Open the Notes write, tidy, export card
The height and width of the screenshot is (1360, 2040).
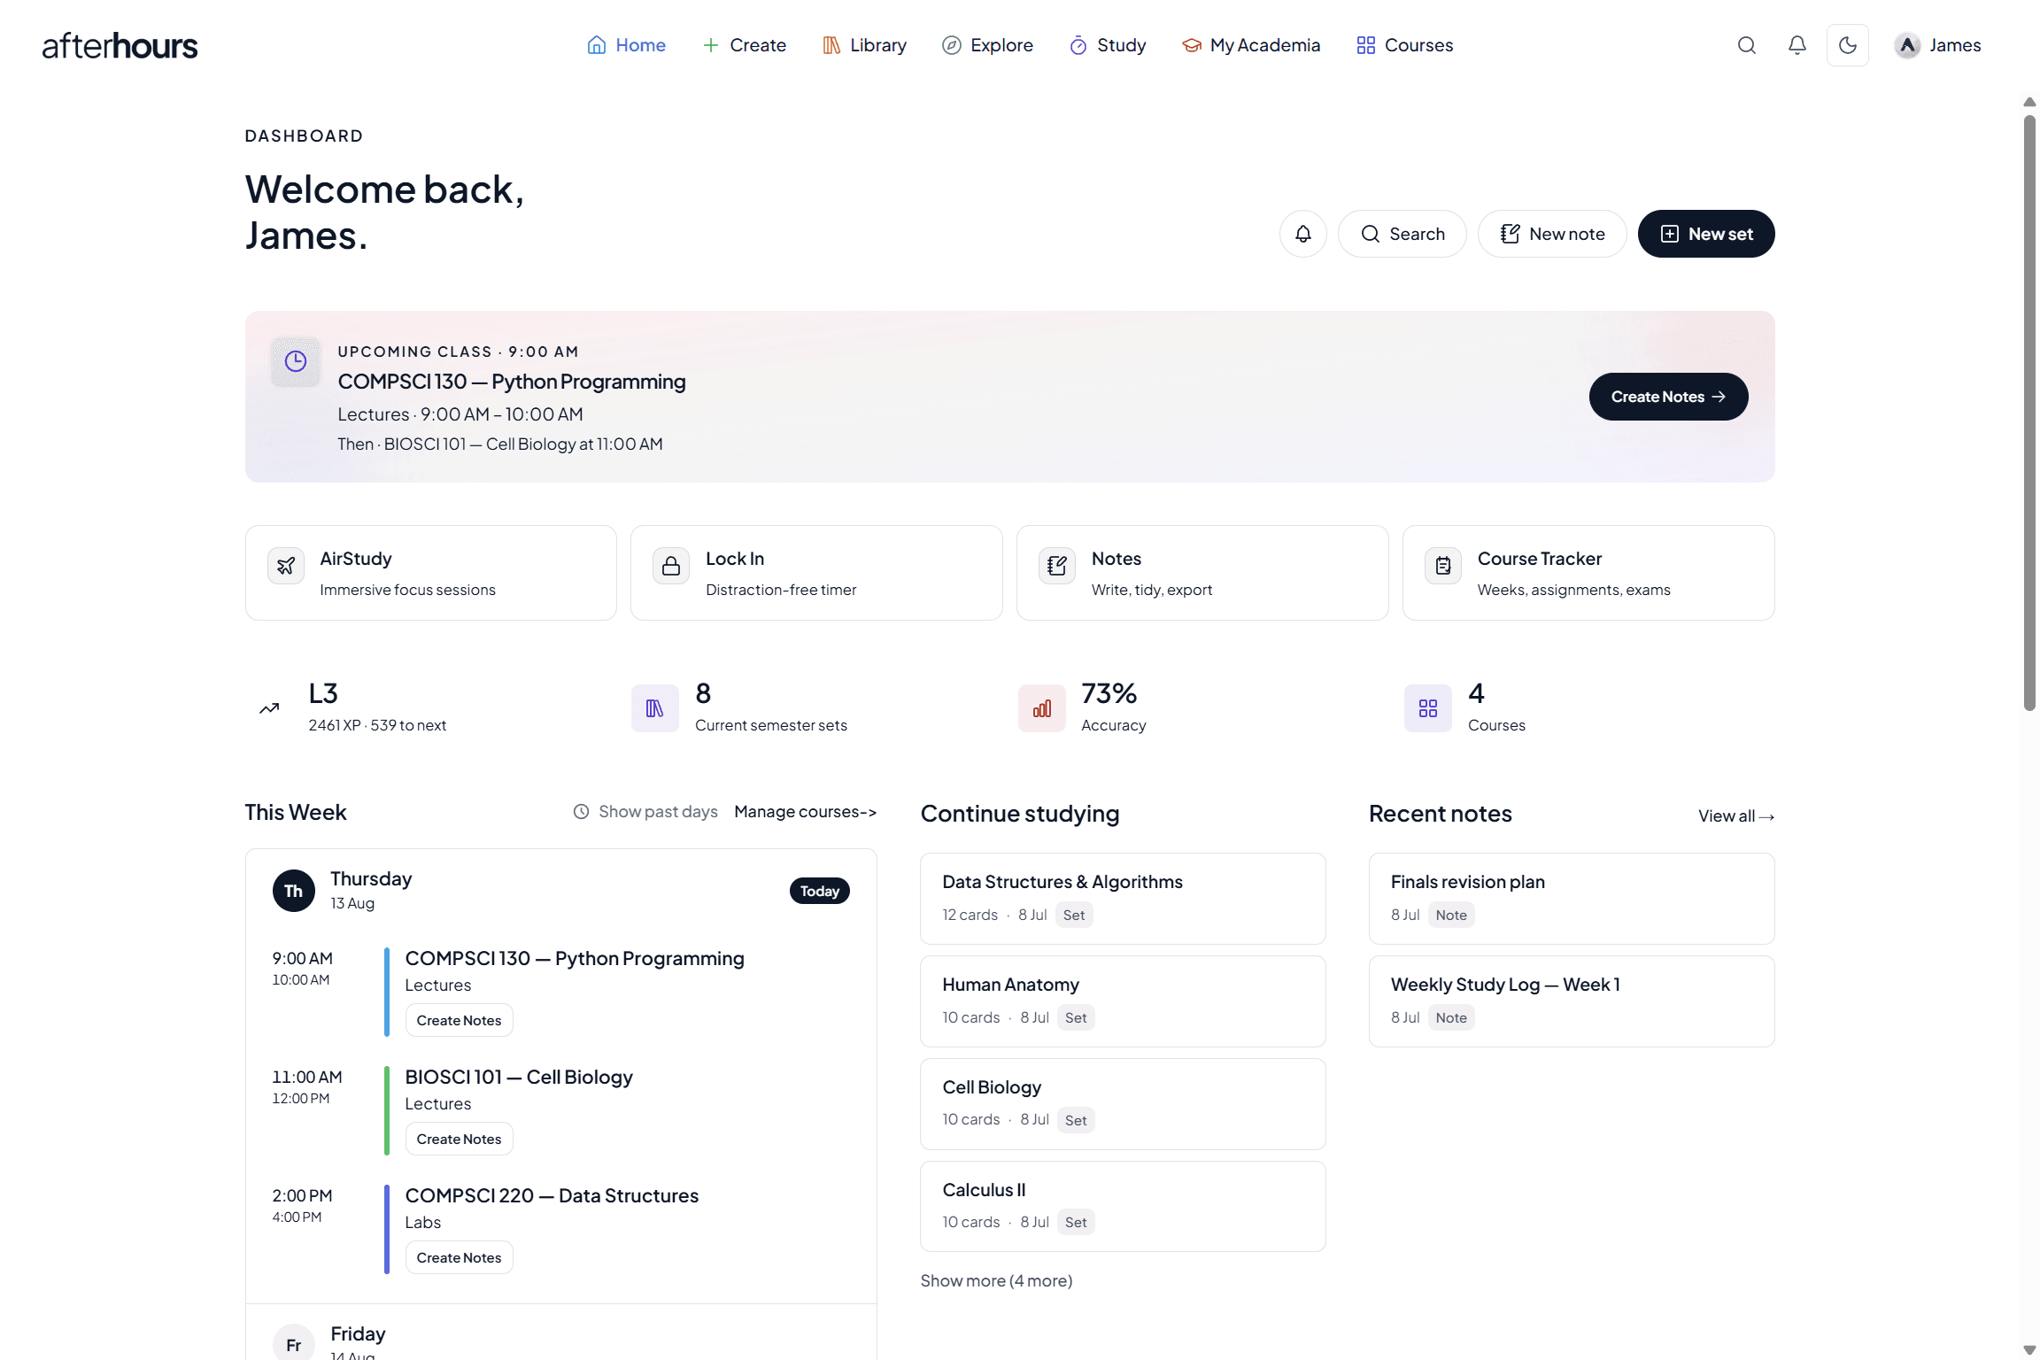point(1202,573)
